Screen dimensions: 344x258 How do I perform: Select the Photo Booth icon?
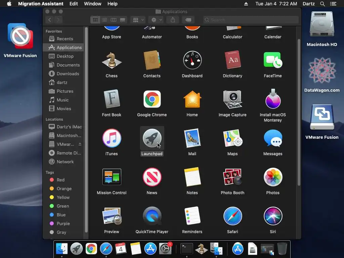click(232, 177)
